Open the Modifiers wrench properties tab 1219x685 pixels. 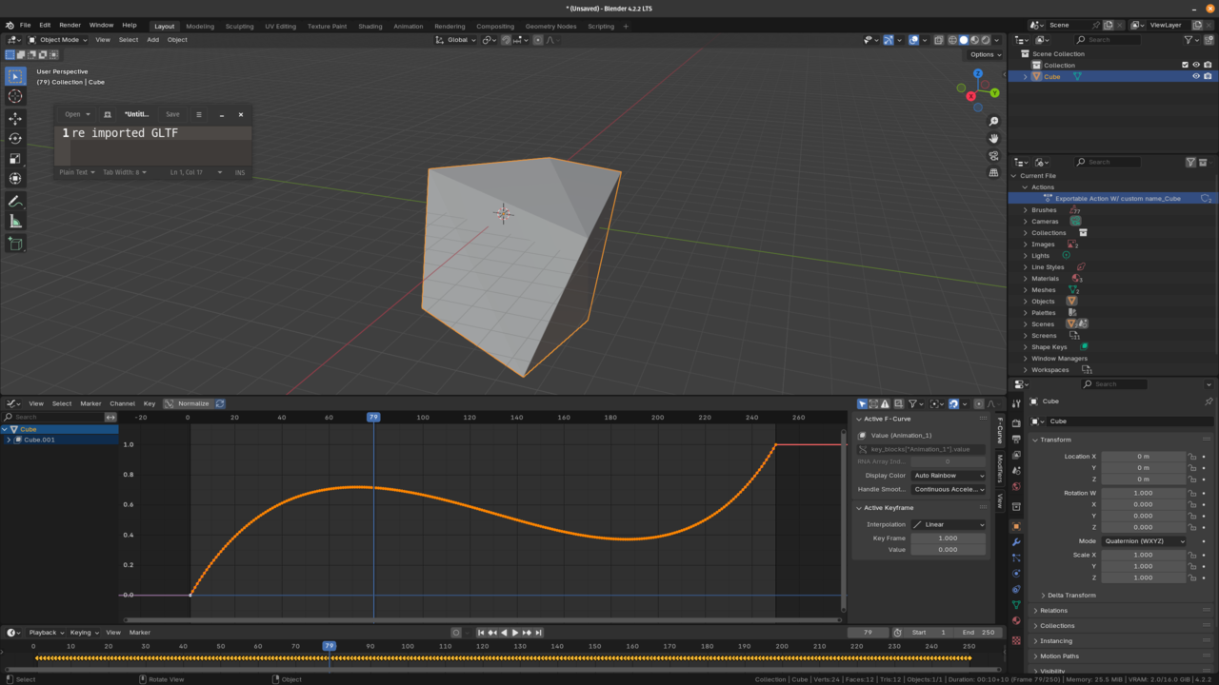click(x=1016, y=542)
